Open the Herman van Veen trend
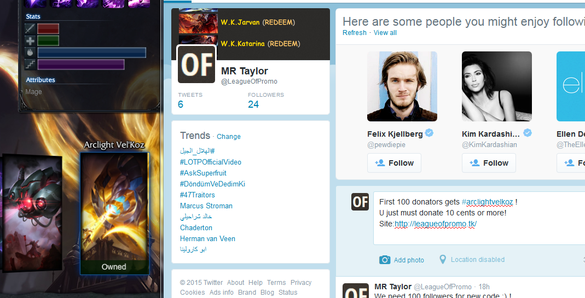This screenshot has width=585, height=298. [x=207, y=239]
